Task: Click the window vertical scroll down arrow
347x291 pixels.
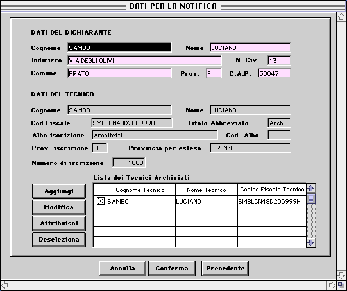Action: (x=341, y=276)
